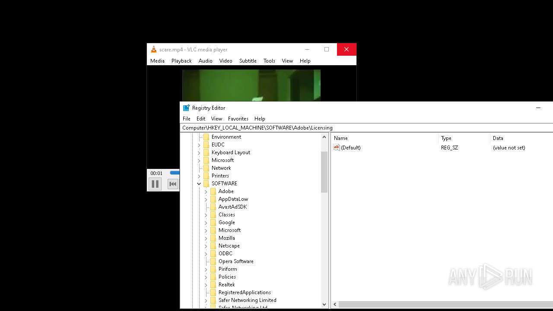
Task: Click the Registry Editor title icon
Action: 186,108
